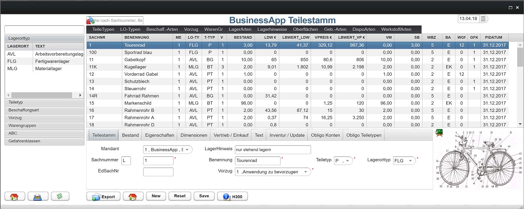Screen dimensions: 524x209
Task: Click the Lagerort list horizontal scrollbar
Action: click(44, 94)
